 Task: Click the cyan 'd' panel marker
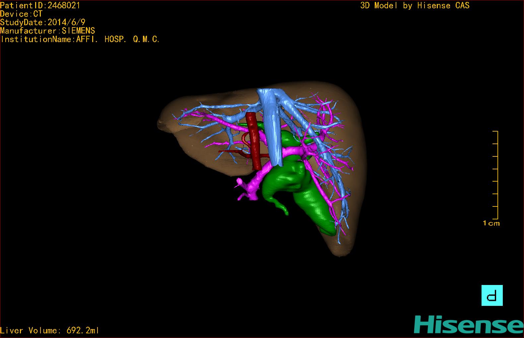pyautogui.click(x=492, y=295)
